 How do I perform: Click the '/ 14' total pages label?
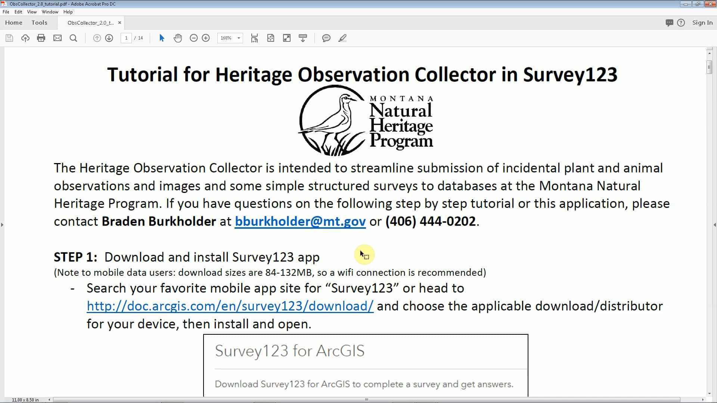(139, 38)
